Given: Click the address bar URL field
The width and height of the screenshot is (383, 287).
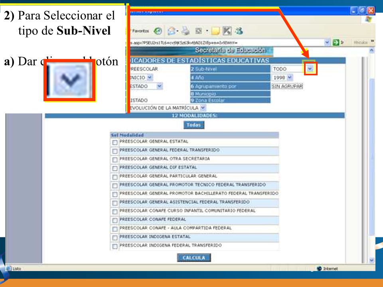Looking at the screenshot, I should coord(227,43).
